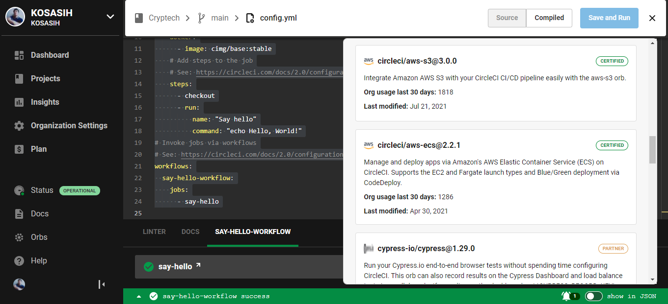668x304 pixels.
Task: Click the Save and Run button
Action: pyautogui.click(x=609, y=18)
